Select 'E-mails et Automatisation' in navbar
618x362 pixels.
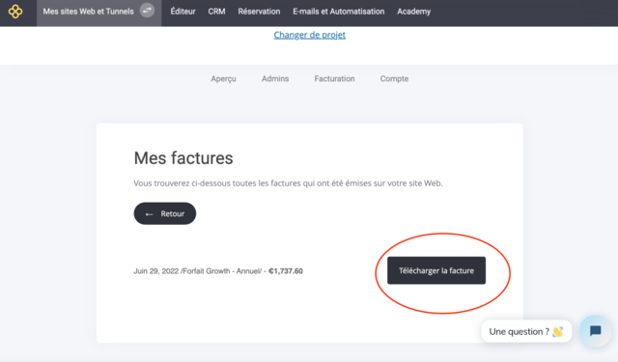pyautogui.click(x=339, y=12)
